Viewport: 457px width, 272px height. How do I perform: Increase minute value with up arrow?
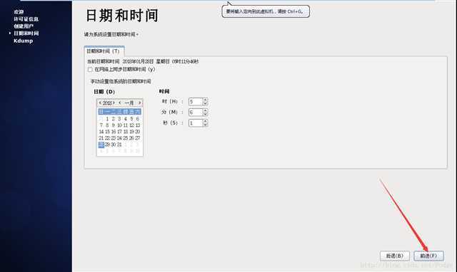205,110
